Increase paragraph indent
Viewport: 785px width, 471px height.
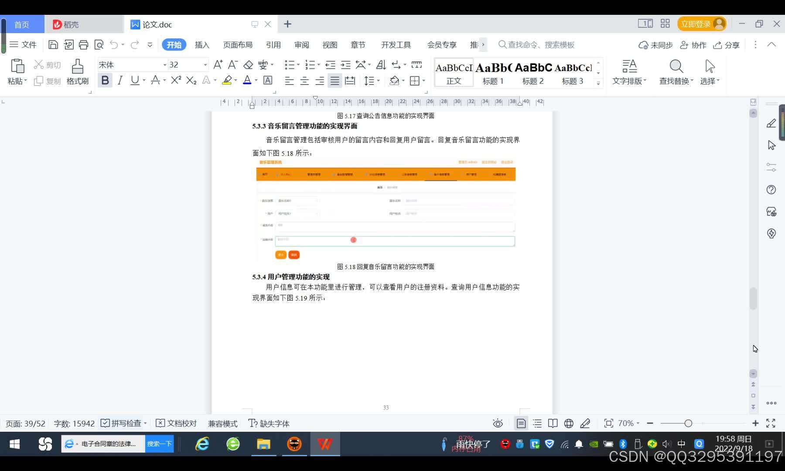pyautogui.click(x=345, y=65)
